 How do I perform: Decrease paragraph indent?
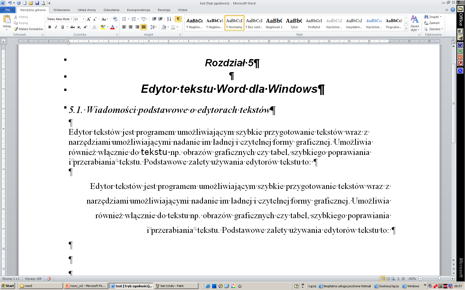point(154,19)
